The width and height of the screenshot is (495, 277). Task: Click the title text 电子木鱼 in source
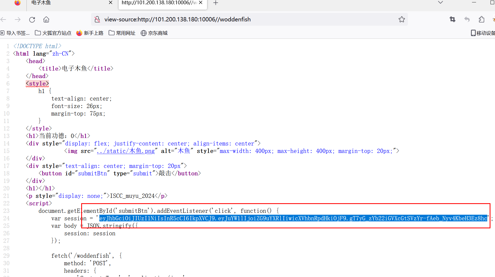pos(75,69)
